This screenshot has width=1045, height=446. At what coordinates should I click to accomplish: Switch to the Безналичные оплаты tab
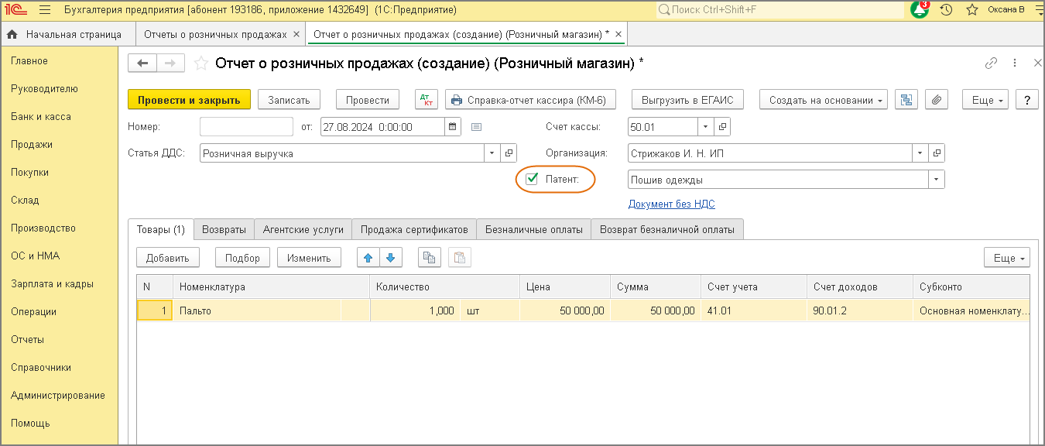pos(533,229)
